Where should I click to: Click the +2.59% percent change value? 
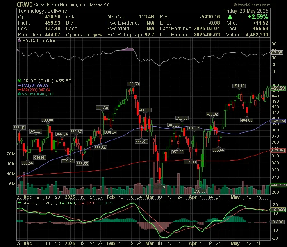(x=258, y=17)
